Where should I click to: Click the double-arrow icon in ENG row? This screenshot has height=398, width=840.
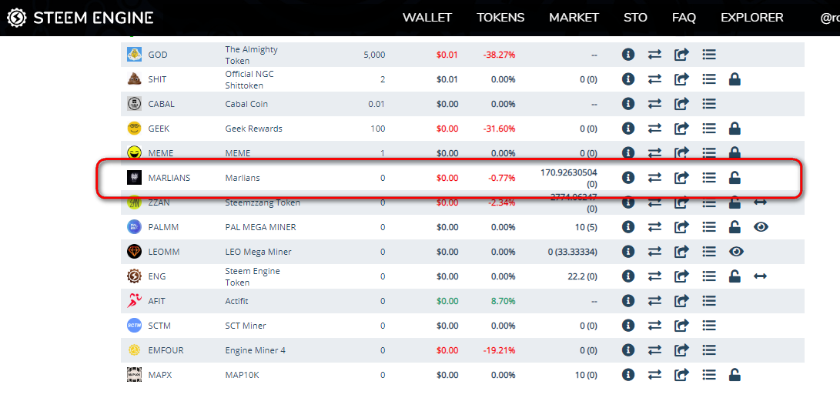[760, 276]
